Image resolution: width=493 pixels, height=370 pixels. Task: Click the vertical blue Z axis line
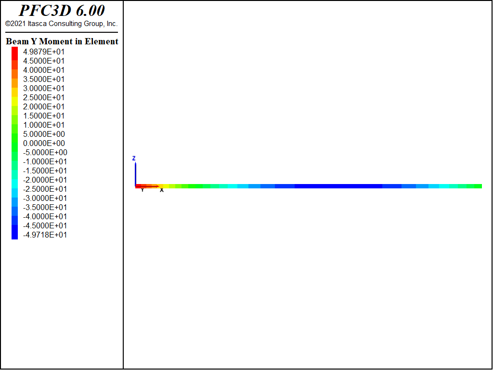tap(135, 174)
